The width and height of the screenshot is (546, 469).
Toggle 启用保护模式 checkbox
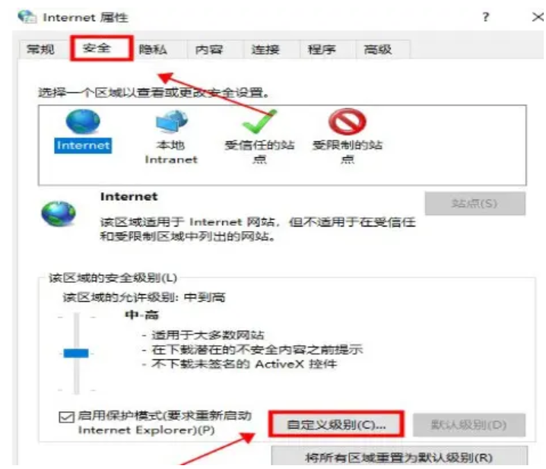click(66, 417)
